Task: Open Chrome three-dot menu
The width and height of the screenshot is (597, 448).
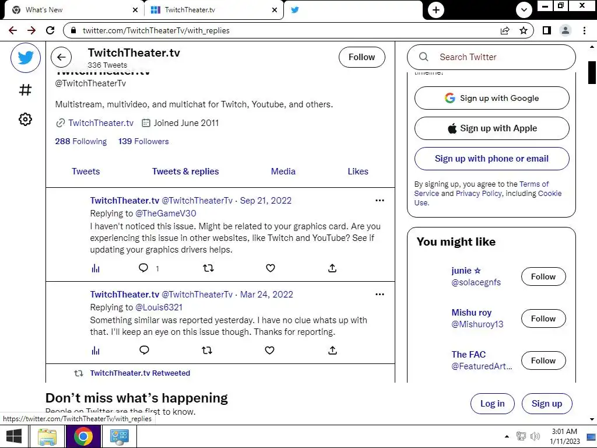Action: pos(584,30)
